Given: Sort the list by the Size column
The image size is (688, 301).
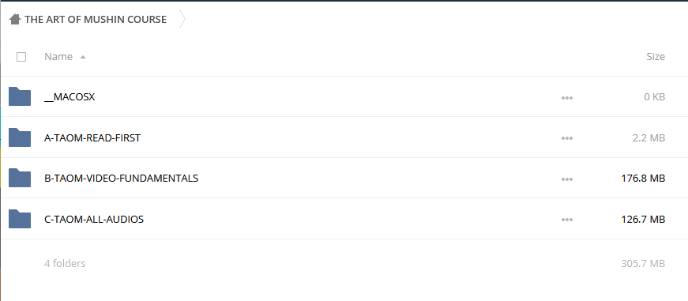Looking at the screenshot, I should 656,57.
